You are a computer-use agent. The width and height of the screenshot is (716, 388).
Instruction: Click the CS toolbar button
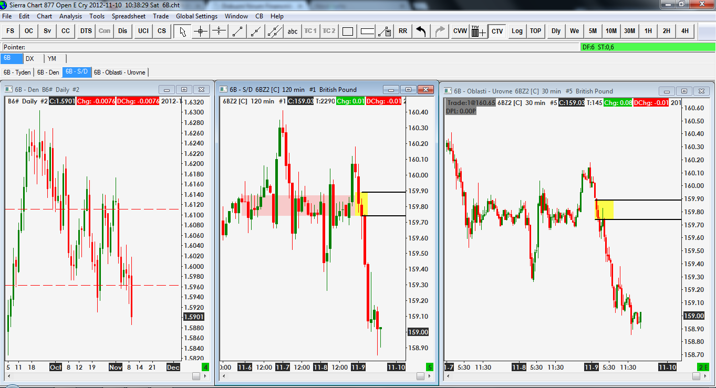point(162,31)
